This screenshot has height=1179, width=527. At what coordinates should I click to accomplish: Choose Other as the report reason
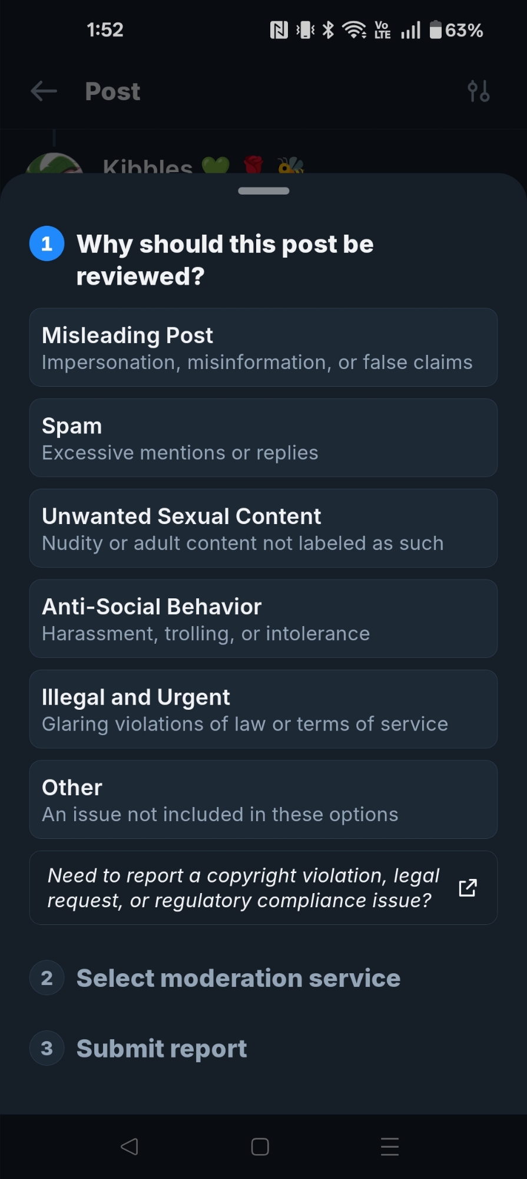263,799
